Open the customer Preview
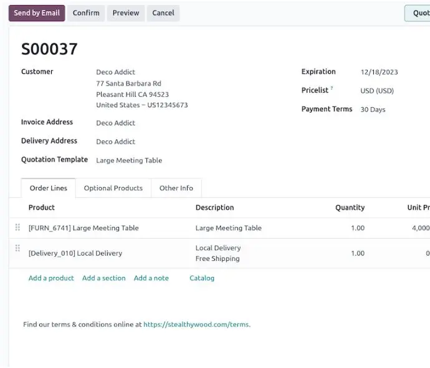Screen dimensions: 430x368 [x=126, y=13]
